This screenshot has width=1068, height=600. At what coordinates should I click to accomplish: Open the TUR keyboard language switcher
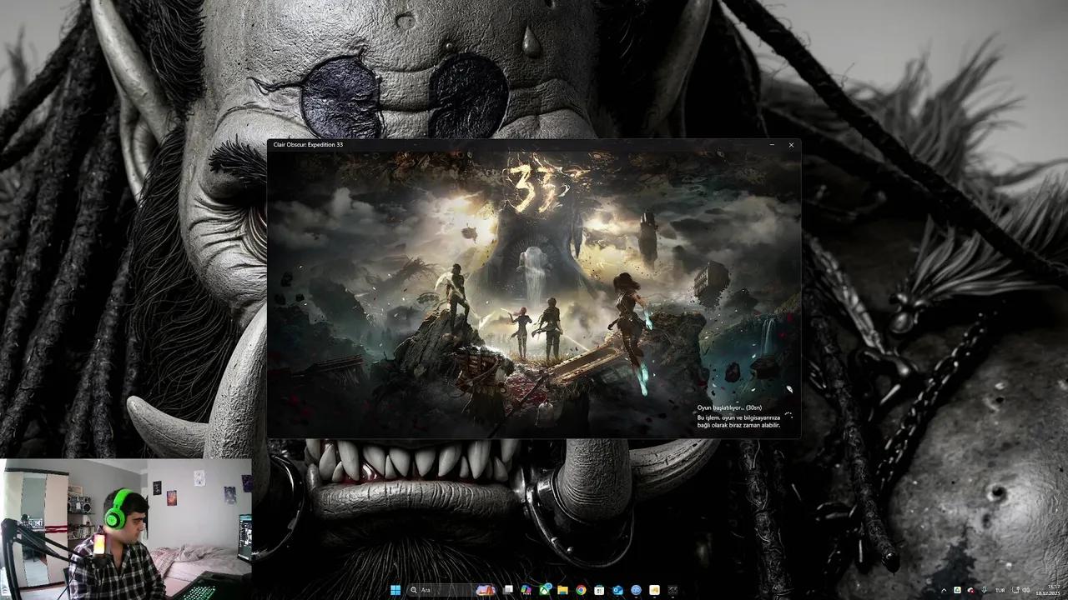(1000, 590)
